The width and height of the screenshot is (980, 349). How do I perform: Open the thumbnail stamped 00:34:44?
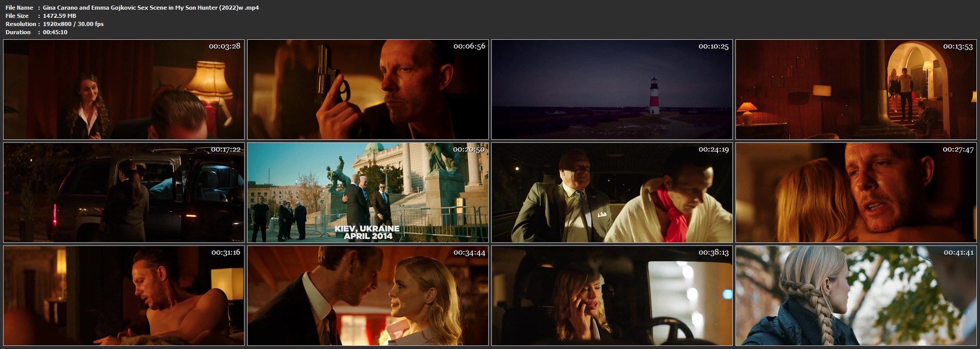click(368, 295)
